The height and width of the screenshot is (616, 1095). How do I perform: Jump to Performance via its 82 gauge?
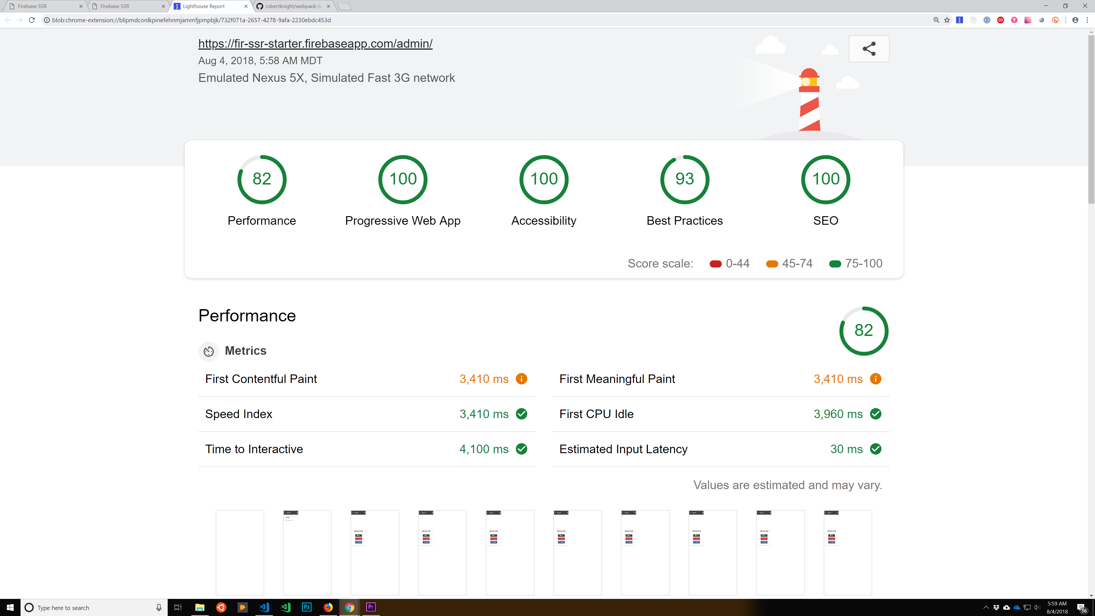click(262, 179)
